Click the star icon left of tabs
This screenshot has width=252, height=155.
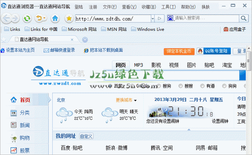point(3,40)
